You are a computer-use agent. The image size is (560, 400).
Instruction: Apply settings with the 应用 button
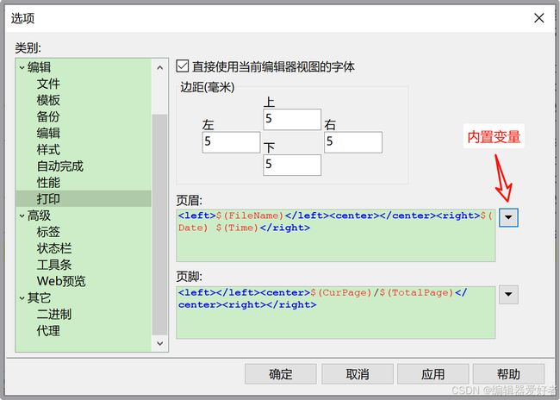coord(433,374)
